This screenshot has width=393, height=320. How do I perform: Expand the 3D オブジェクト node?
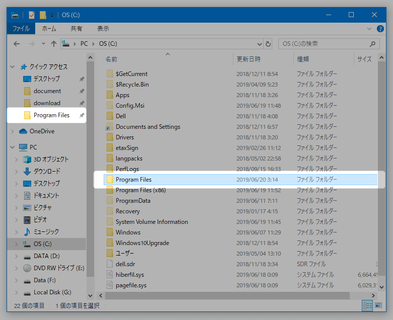click(x=16, y=159)
